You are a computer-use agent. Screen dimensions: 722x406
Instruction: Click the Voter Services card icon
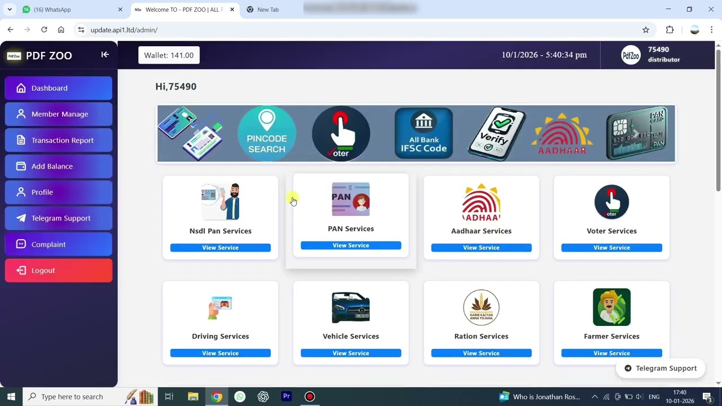tap(611, 201)
